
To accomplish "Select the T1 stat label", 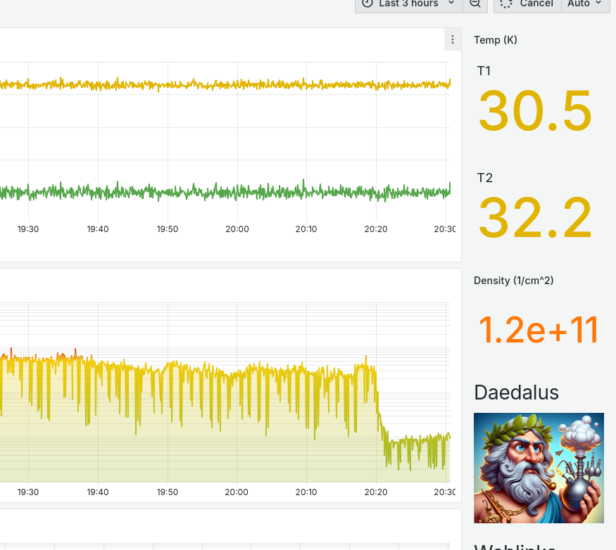I will pos(484,71).
